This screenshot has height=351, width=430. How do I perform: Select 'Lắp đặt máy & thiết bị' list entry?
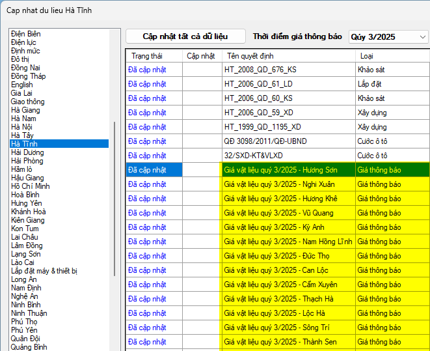[x=44, y=271]
